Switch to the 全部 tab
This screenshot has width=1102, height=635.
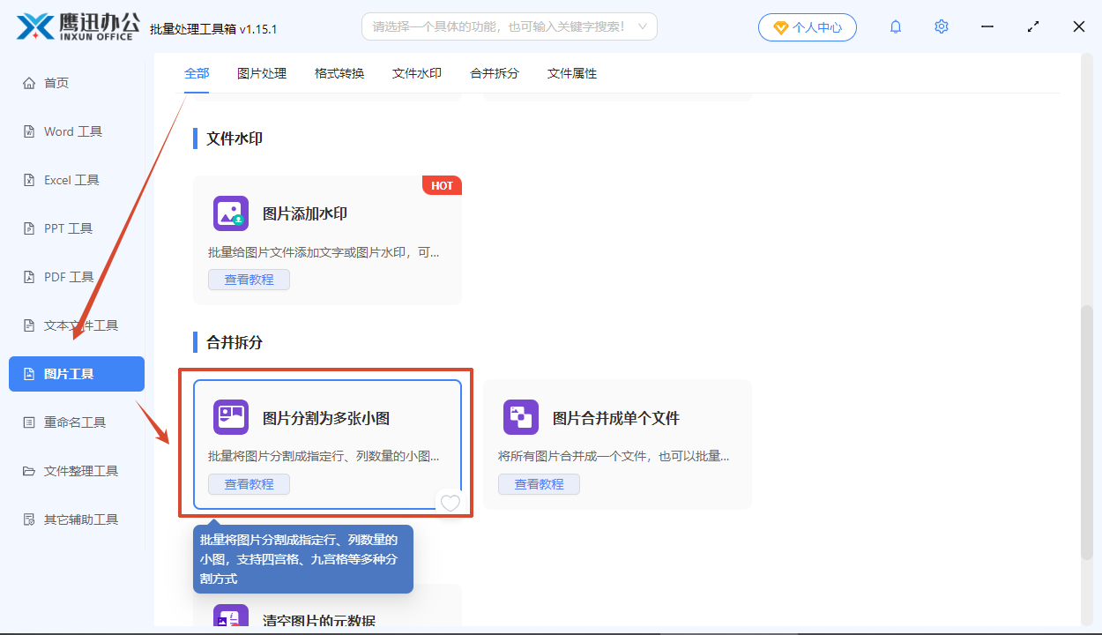pyautogui.click(x=197, y=73)
